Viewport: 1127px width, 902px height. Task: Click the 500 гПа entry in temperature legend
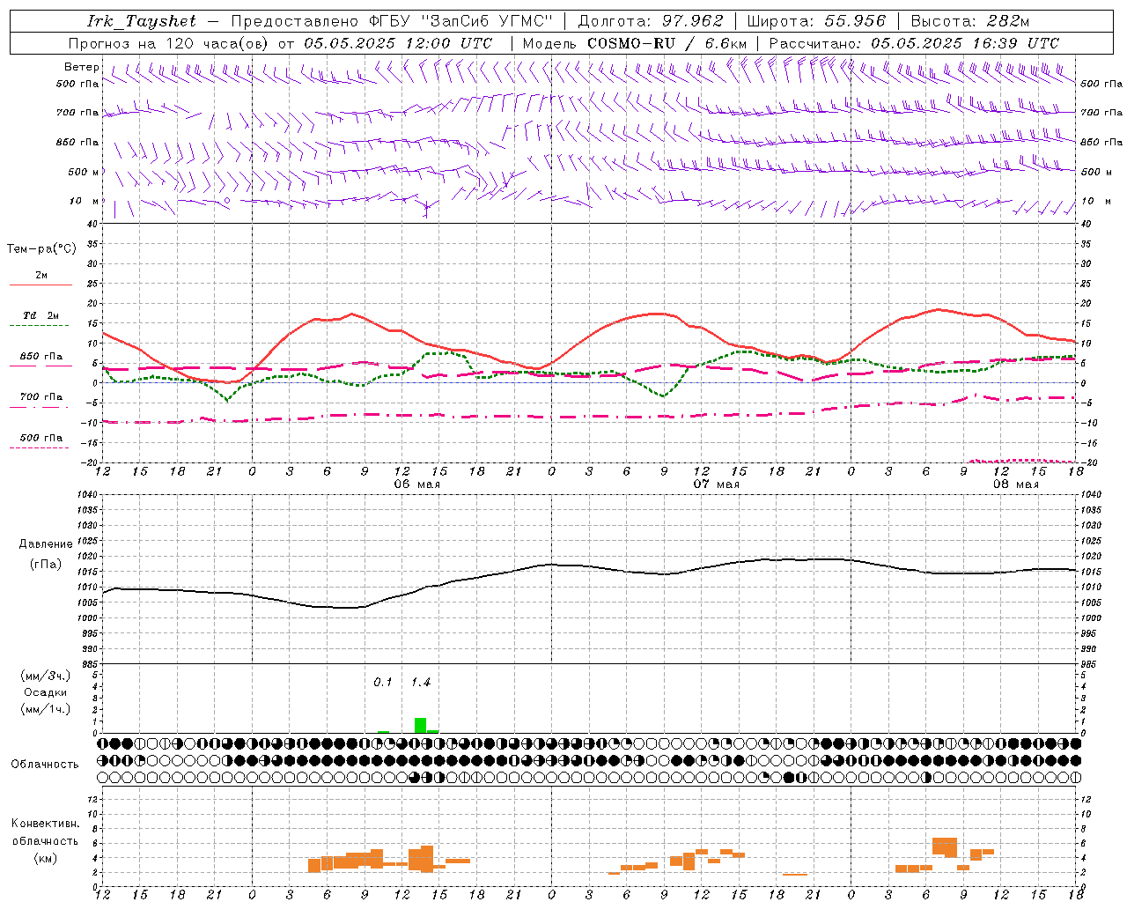[x=41, y=438]
